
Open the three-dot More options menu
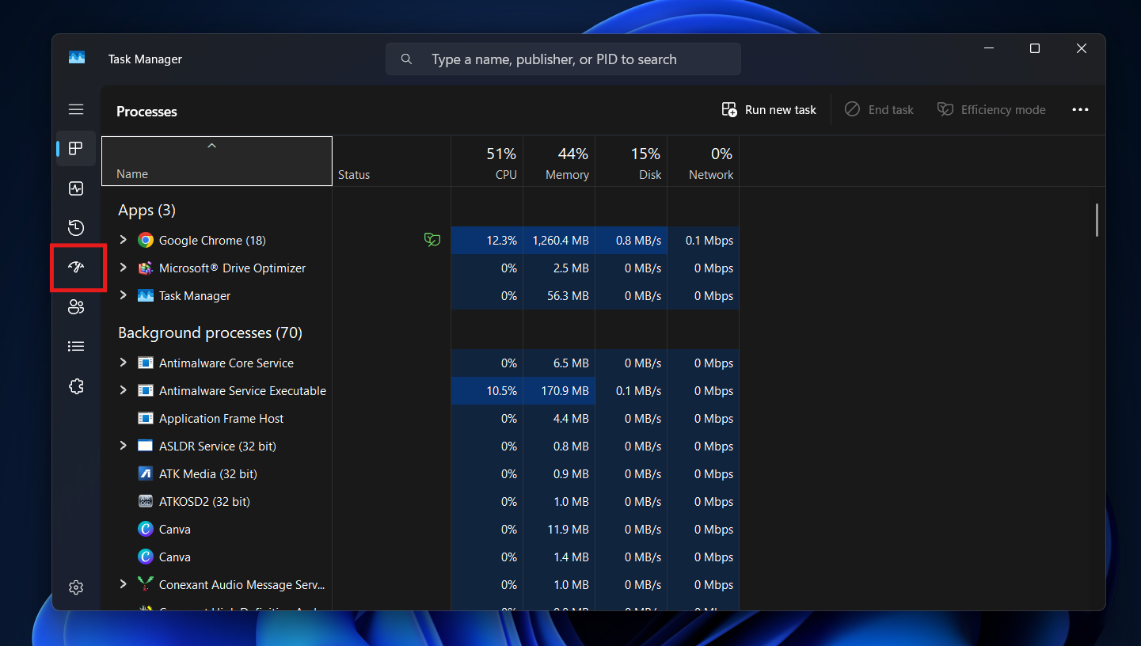tap(1080, 109)
